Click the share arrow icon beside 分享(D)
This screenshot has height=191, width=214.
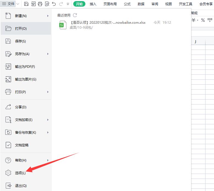click(x=8, y=107)
